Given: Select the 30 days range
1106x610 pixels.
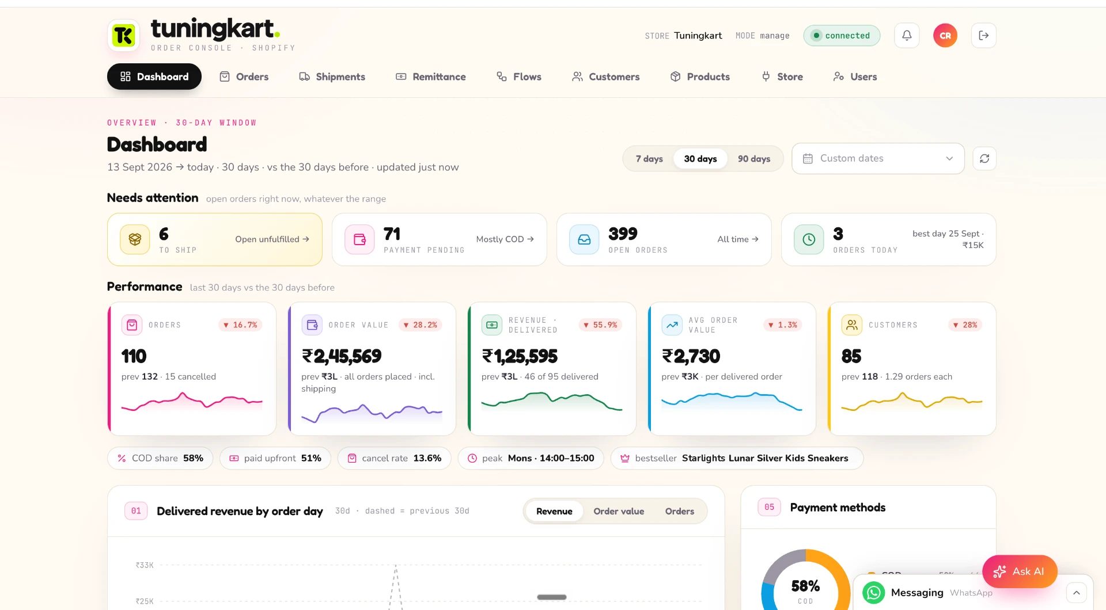Looking at the screenshot, I should [x=700, y=159].
